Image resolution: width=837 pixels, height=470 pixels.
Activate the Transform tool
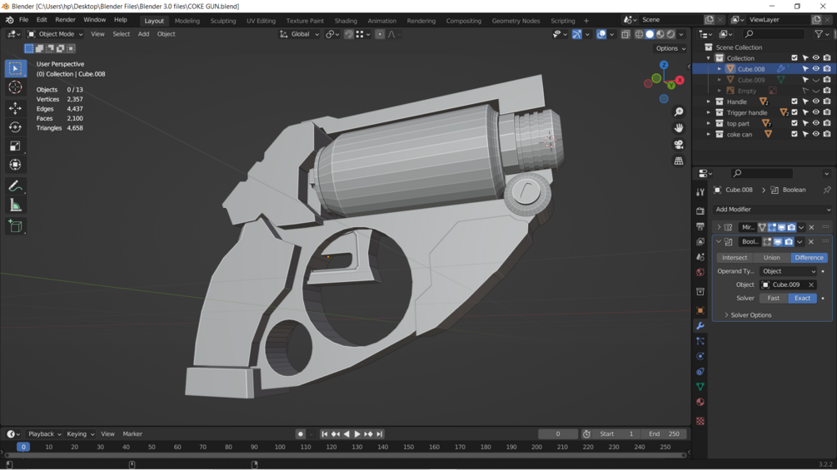15,165
